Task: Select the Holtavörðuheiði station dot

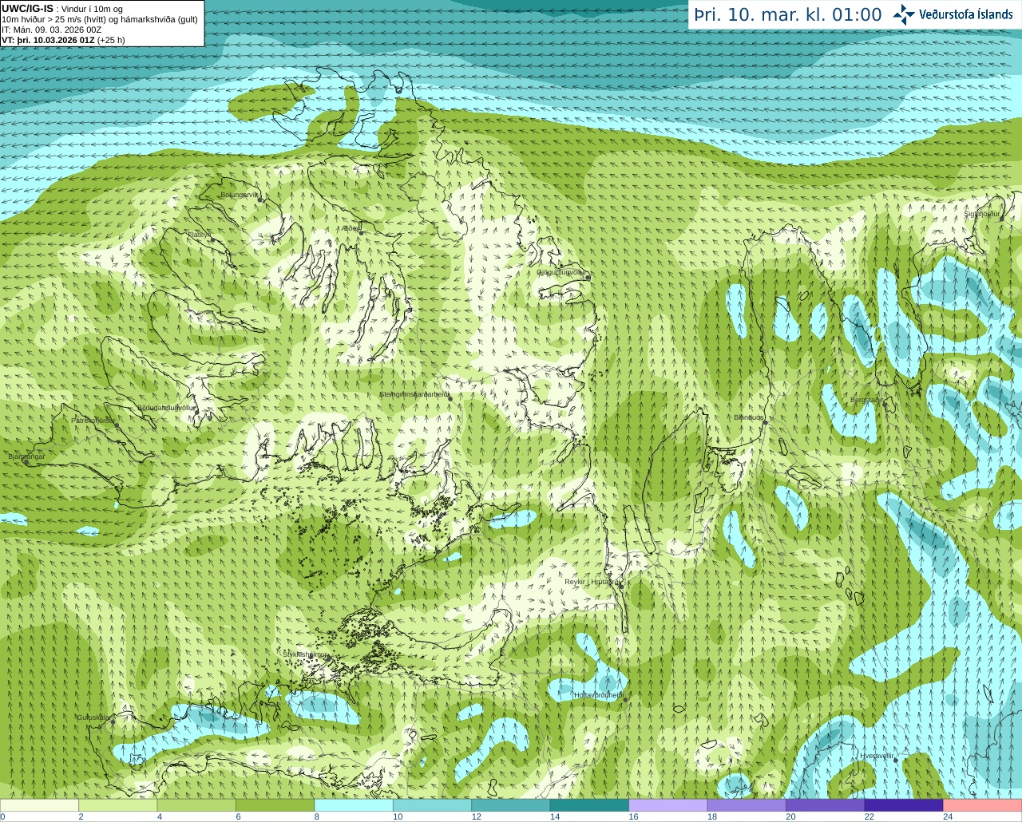Action: pyautogui.click(x=624, y=699)
